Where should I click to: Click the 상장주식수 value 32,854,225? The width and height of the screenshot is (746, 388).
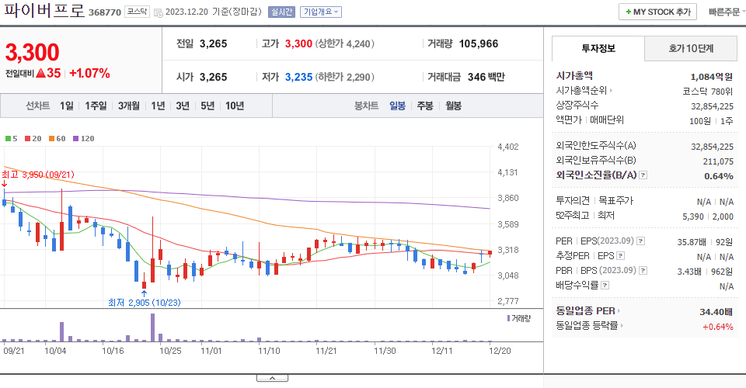712,106
